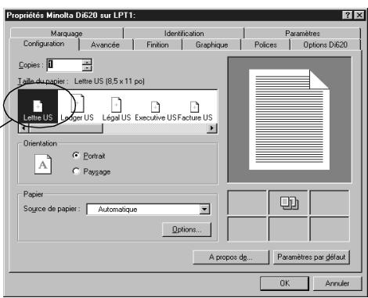
Task: Click inside the Copies input field
Action: coord(65,65)
